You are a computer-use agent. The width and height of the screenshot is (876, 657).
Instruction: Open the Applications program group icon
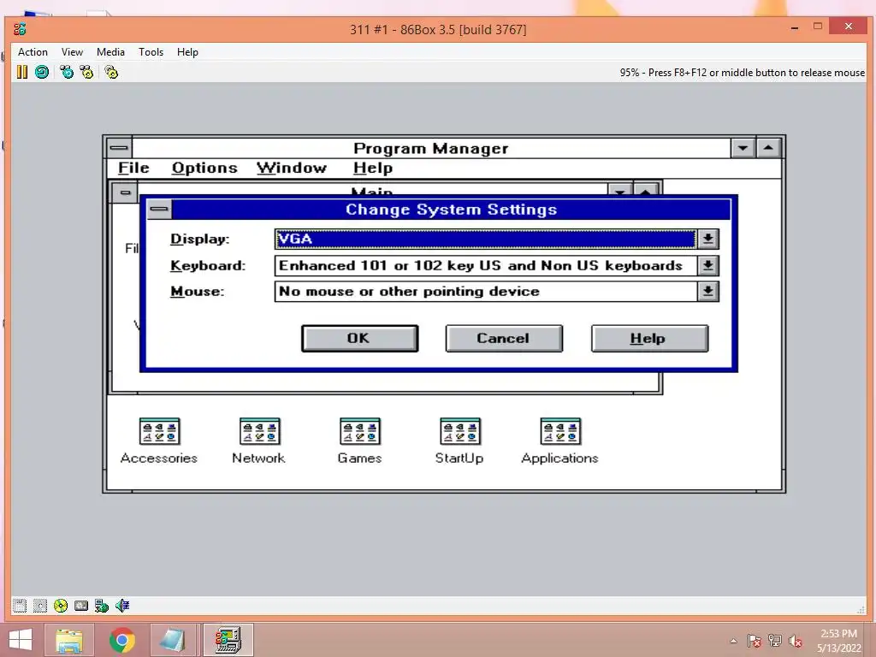coord(560,431)
